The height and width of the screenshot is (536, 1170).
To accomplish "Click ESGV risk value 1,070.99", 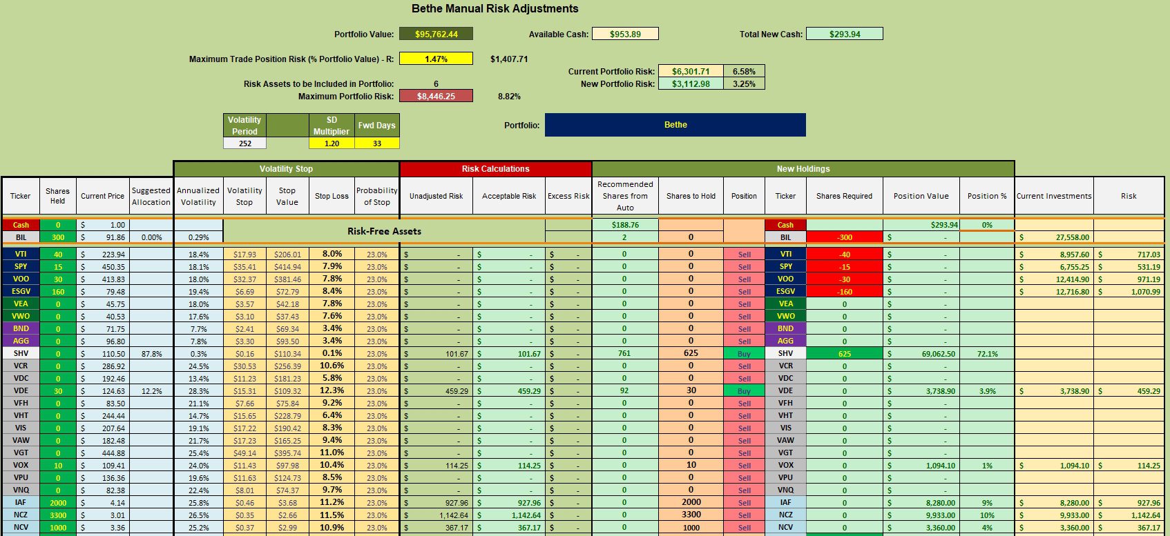I will (1129, 292).
